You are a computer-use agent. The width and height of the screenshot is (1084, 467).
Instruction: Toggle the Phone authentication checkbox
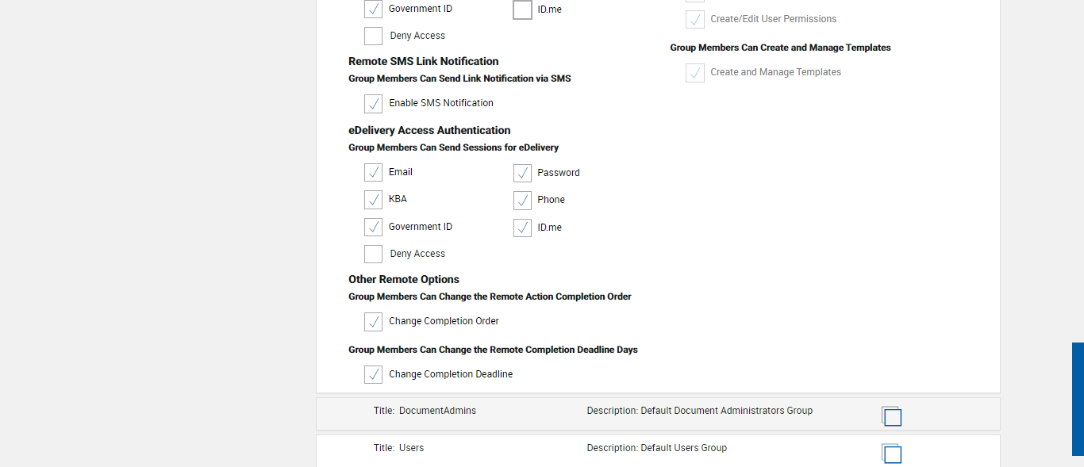[x=522, y=200]
